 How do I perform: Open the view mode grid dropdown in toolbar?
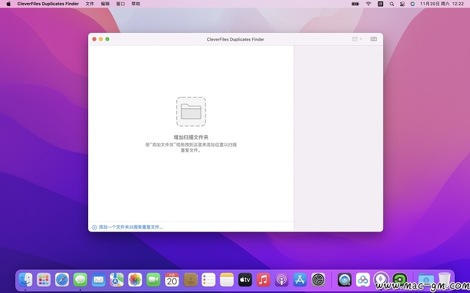357,39
